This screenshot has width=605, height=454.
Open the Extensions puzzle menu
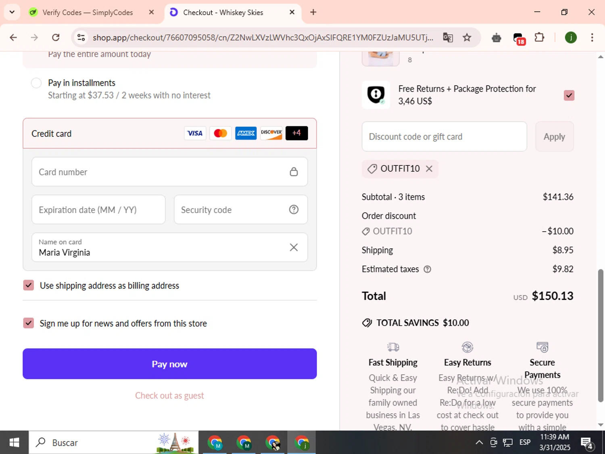tap(539, 38)
